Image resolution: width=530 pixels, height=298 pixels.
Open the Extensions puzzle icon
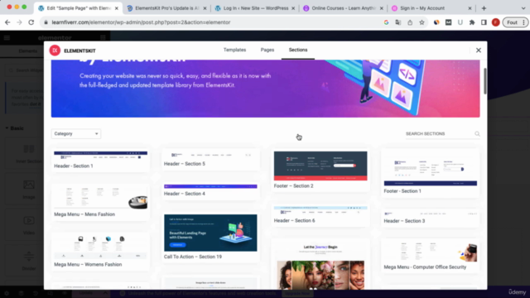coord(472,22)
